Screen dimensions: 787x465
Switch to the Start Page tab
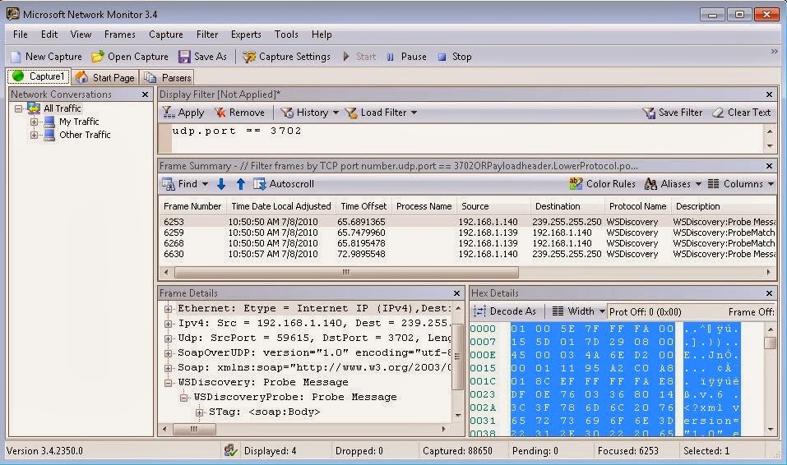105,77
